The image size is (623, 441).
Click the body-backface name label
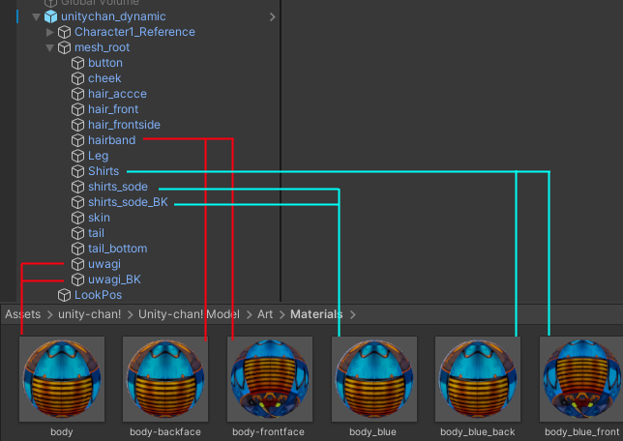tap(165, 432)
